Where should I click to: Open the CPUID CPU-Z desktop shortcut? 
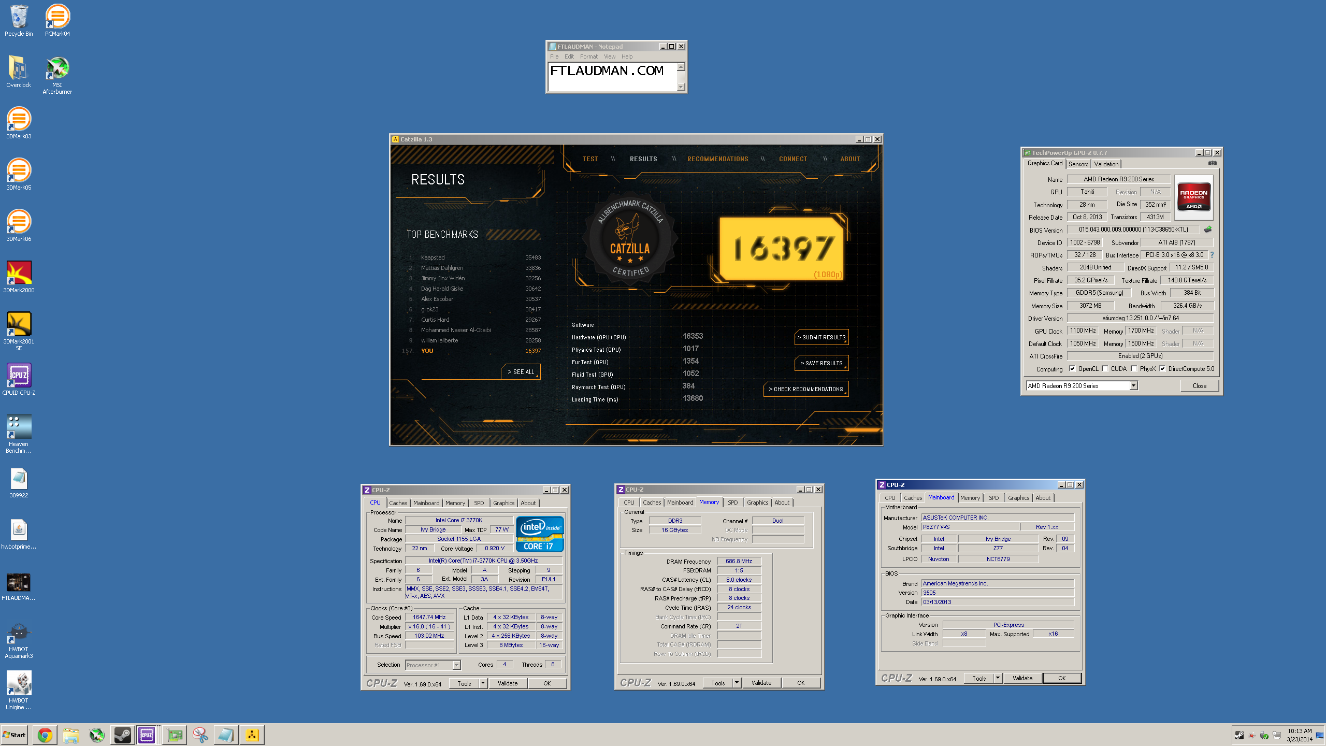pyautogui.click(x=19, y=380)
